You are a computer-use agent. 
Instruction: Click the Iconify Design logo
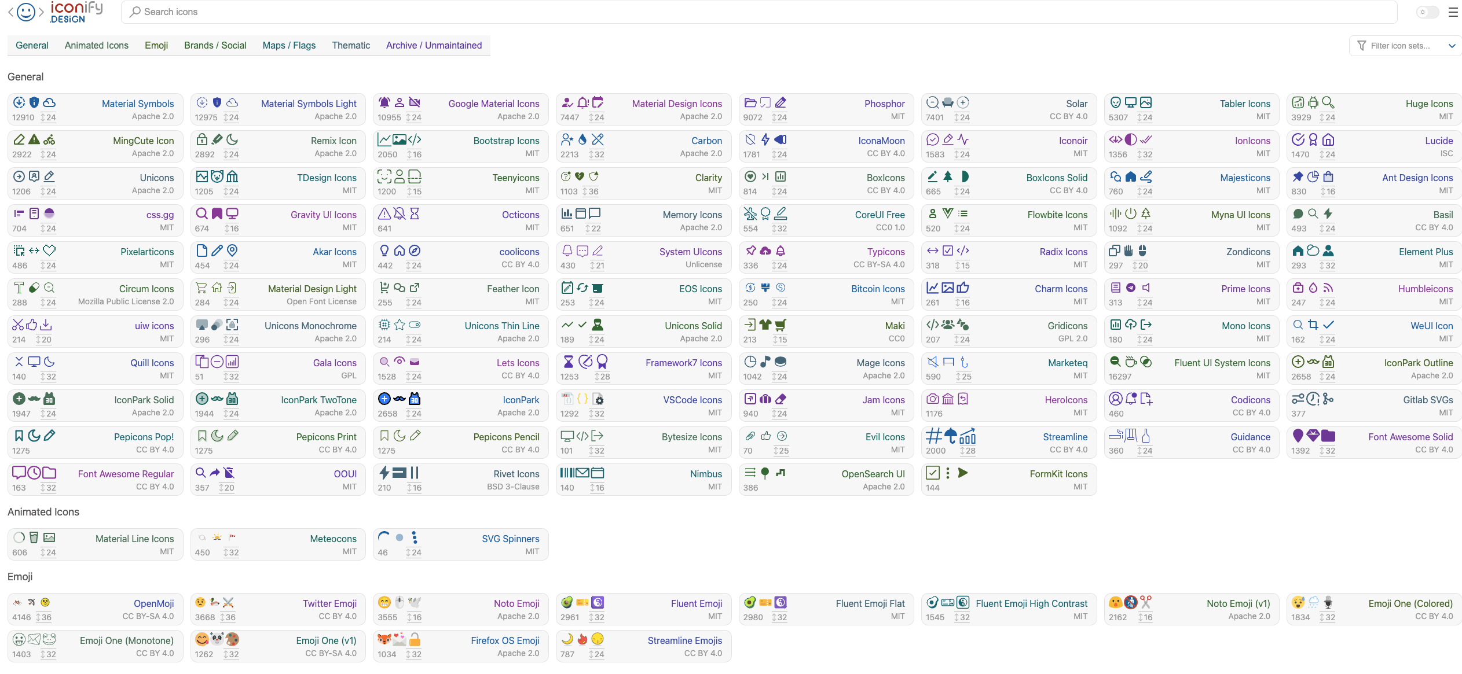point(76,12)
